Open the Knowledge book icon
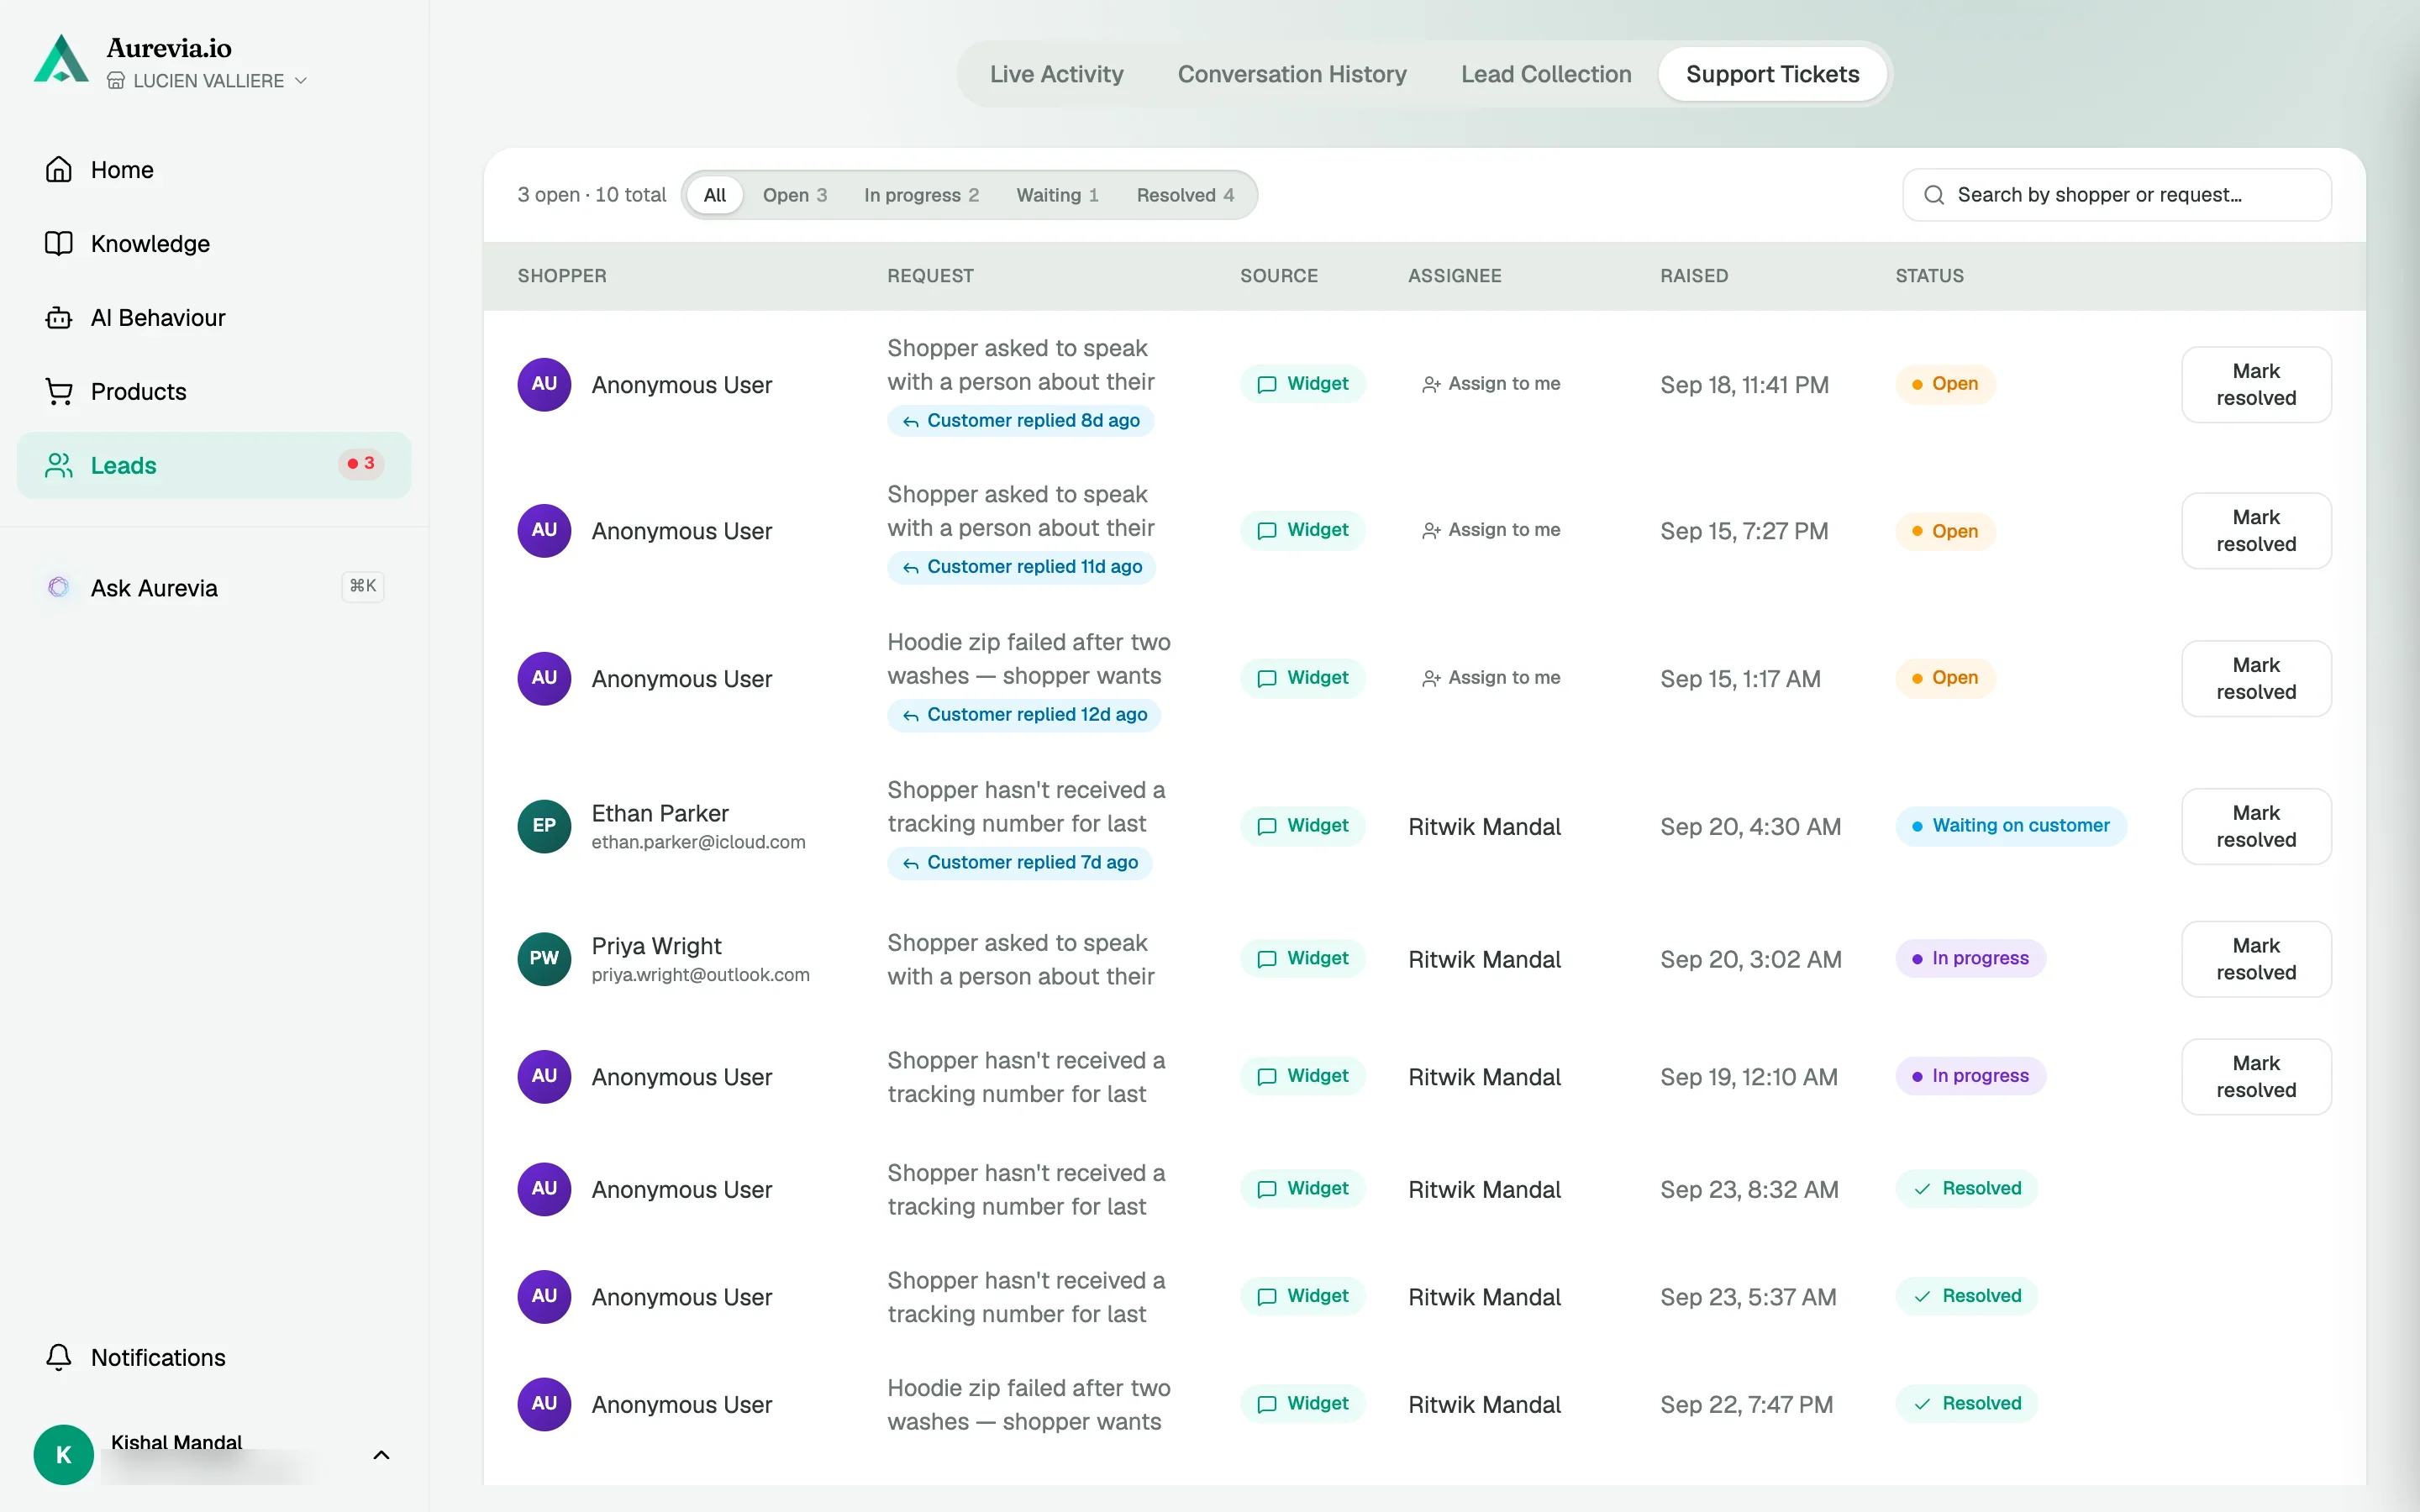Screen dimensions: 2420x1512 click(x=59, y=244)
